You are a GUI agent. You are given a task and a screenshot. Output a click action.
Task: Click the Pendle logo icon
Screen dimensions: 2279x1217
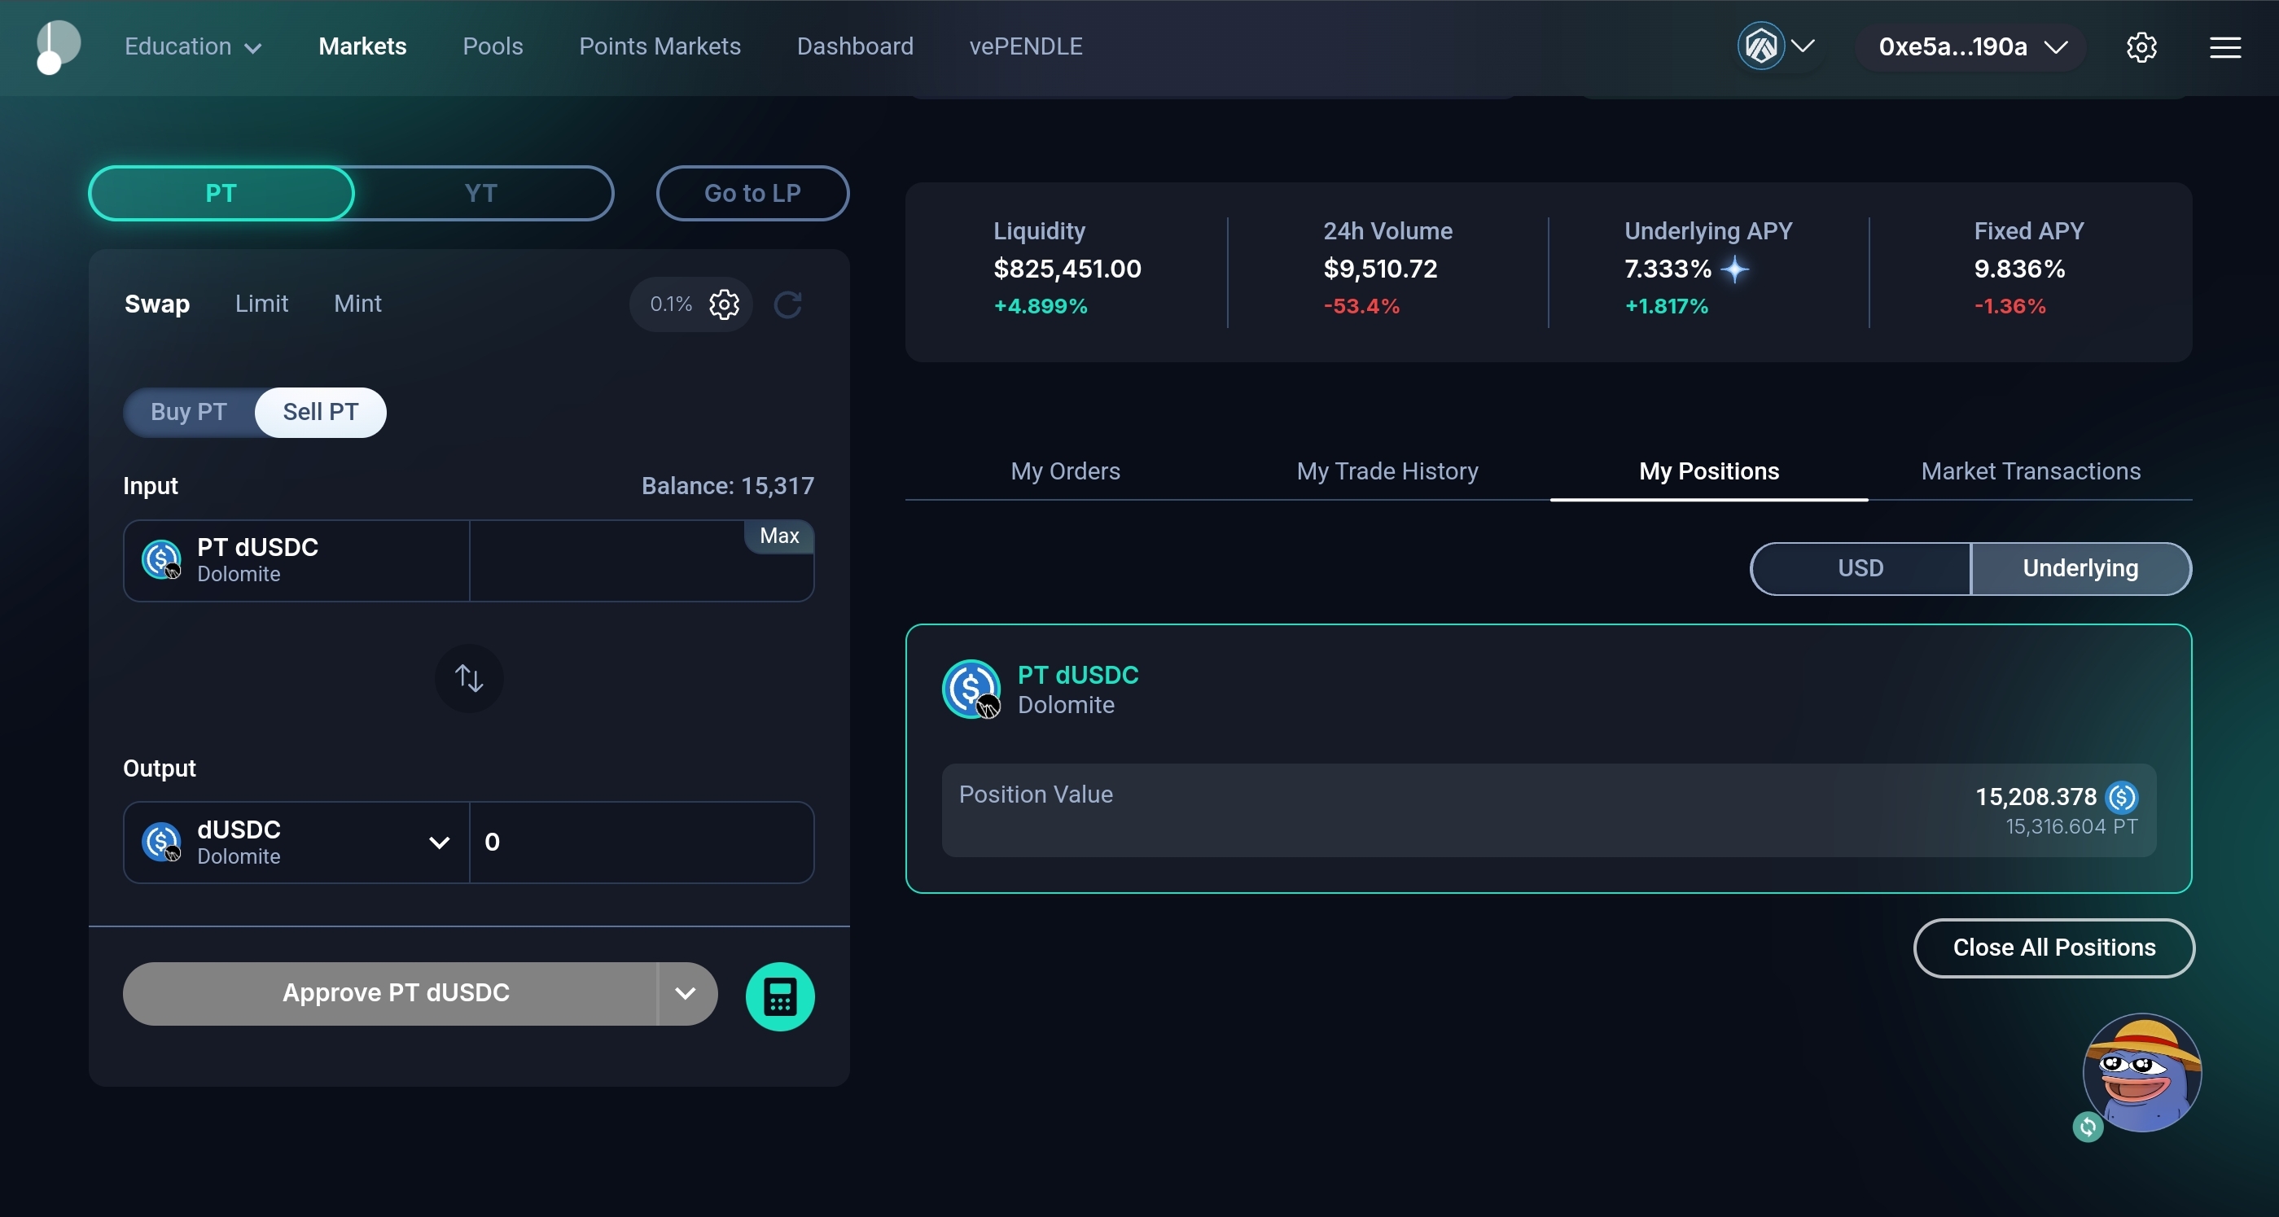(x=59, y=46)
